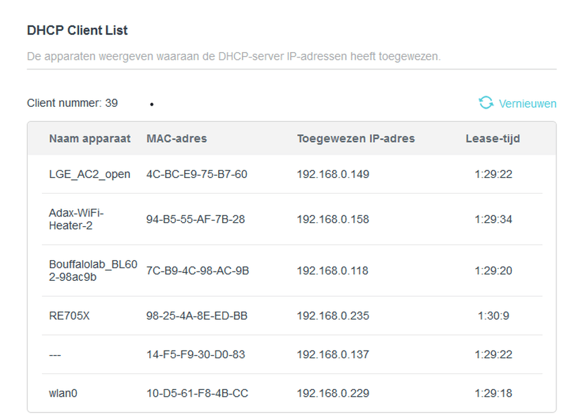Click the Client nummer: 39 label
Screen dimensions: 582x416
point(72,103)
